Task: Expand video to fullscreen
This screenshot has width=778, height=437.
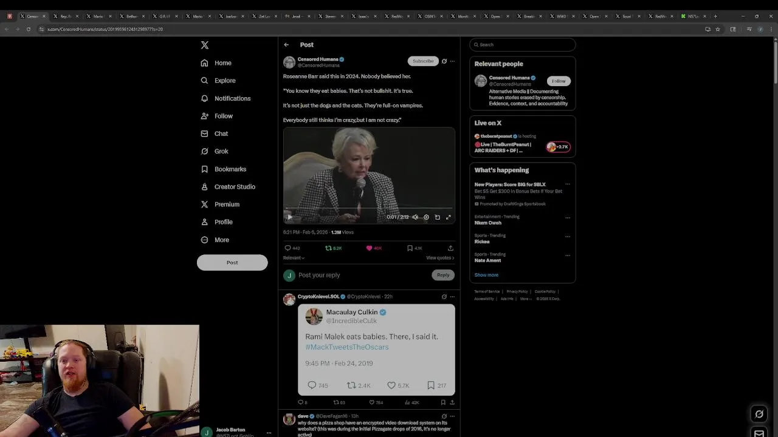Action: pos(449,217)
